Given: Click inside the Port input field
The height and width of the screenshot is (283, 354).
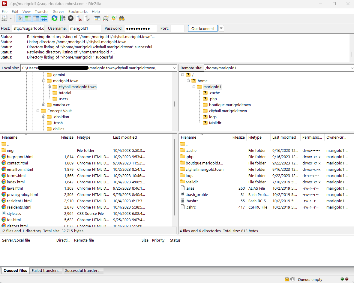Looking at the screenshot, I should [177, 28].
